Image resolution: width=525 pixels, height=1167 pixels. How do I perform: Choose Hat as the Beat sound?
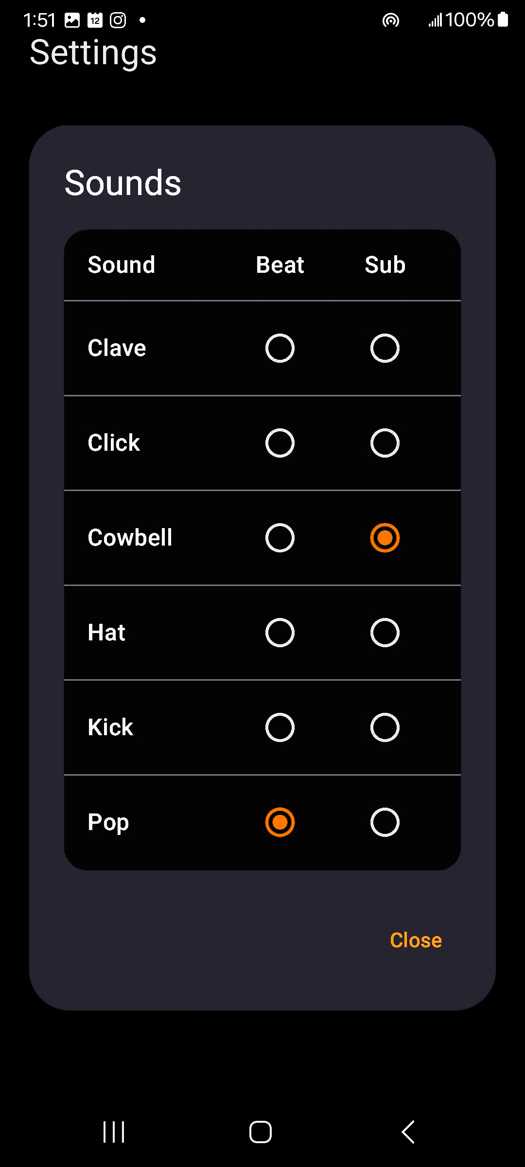coord(280,632)
